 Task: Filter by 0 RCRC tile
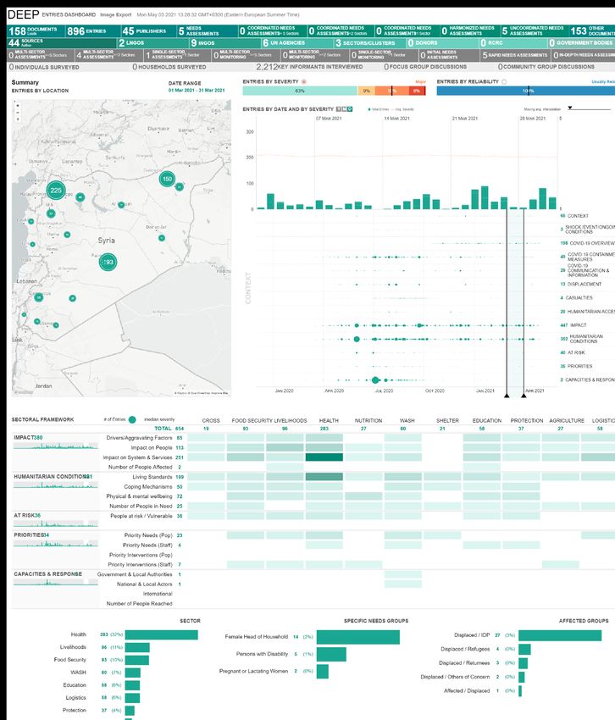[513, 42]
